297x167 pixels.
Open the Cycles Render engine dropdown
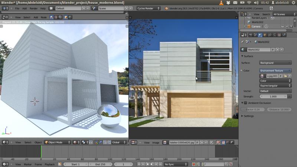(148, 8)
